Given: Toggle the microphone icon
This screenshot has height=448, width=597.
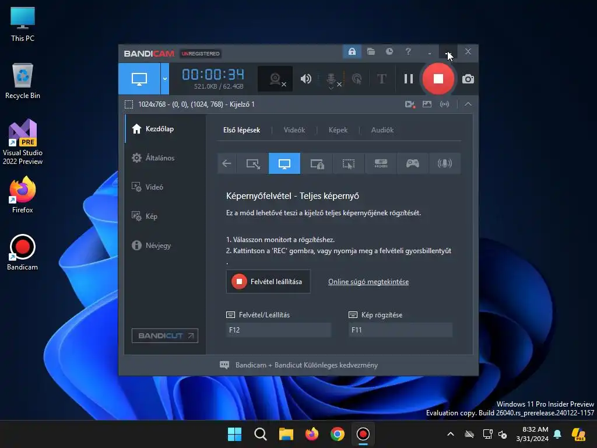Looking at the screenshot, I should point(332,79).
